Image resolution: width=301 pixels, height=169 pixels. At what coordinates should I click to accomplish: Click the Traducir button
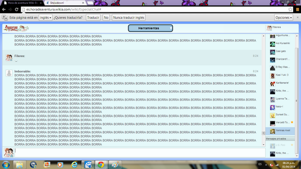pos(93,17)
